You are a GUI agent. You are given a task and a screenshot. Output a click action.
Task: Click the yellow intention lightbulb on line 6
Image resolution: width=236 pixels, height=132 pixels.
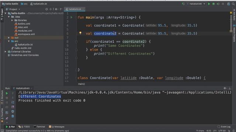(80, 33)
